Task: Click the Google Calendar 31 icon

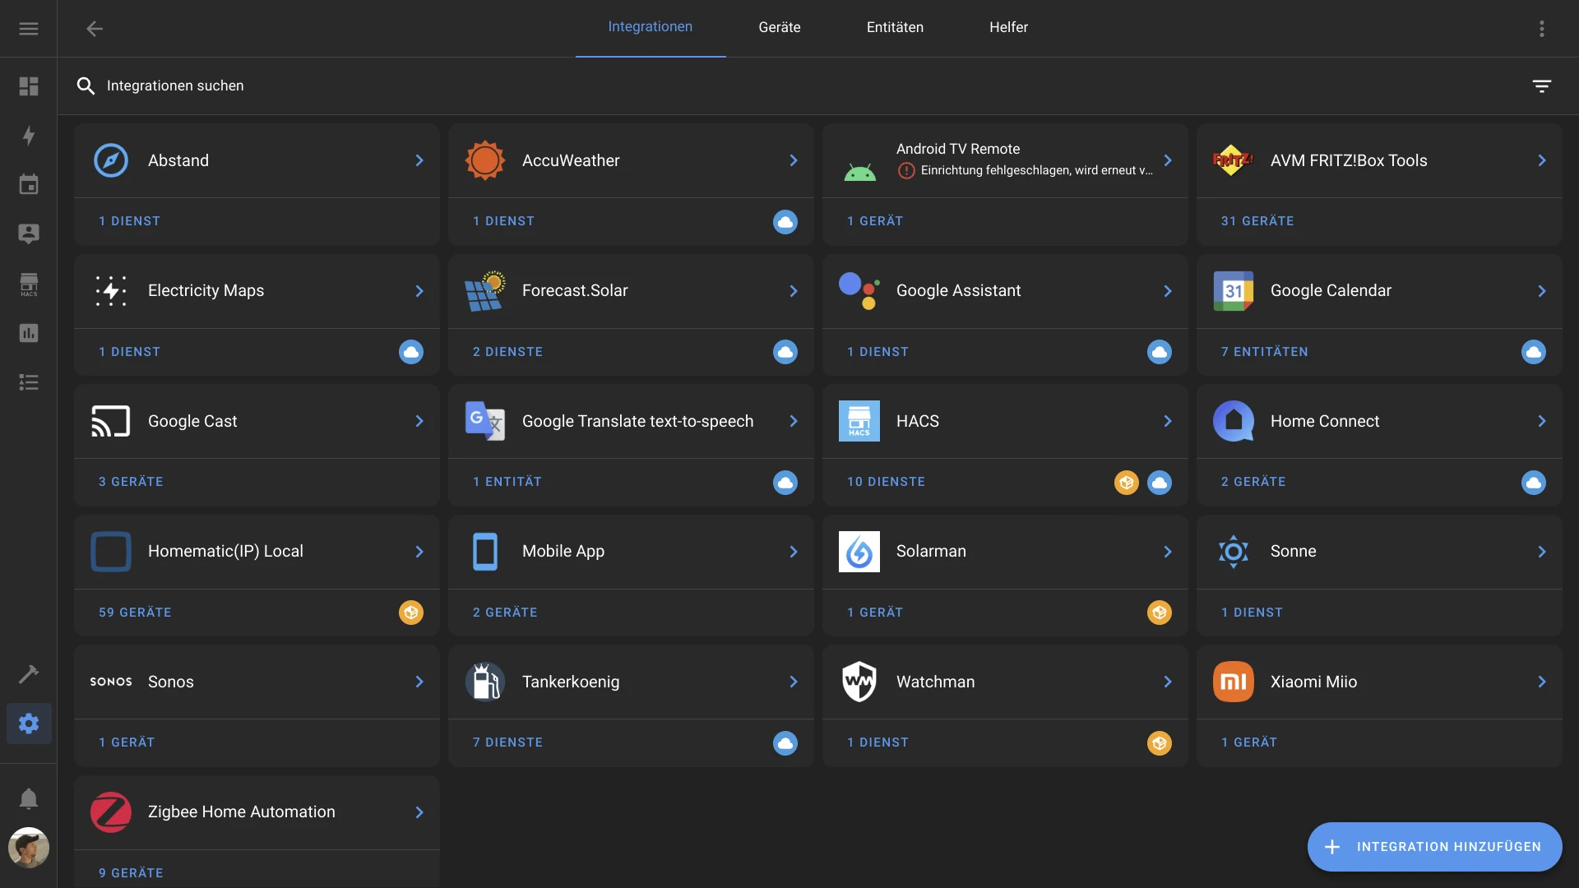Action: click(1234, 291)
